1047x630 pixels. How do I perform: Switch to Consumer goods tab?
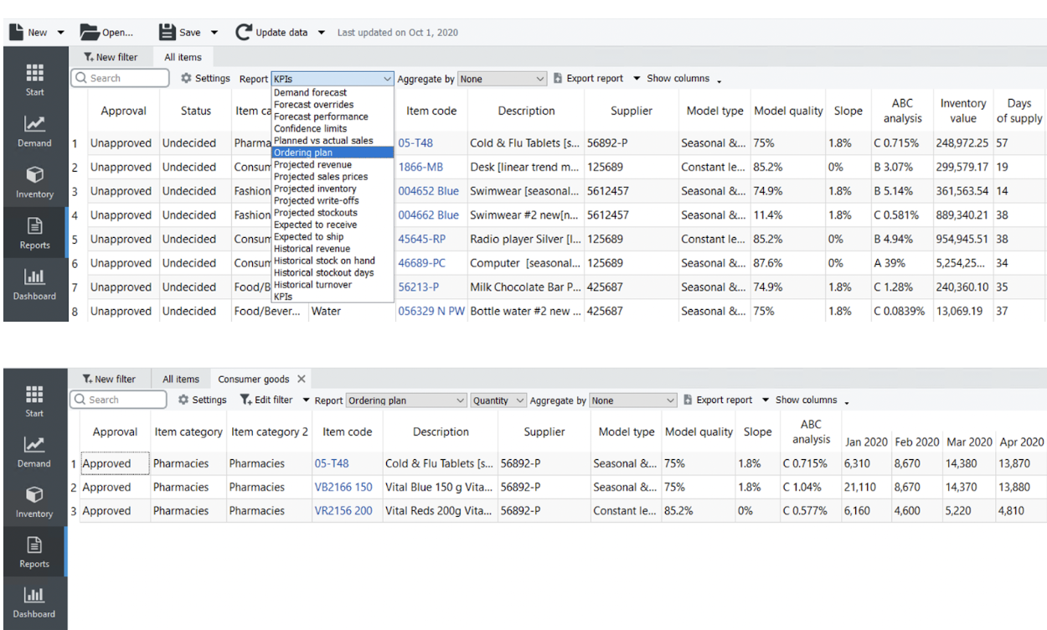pyautogui.click(x=253, y=380)
